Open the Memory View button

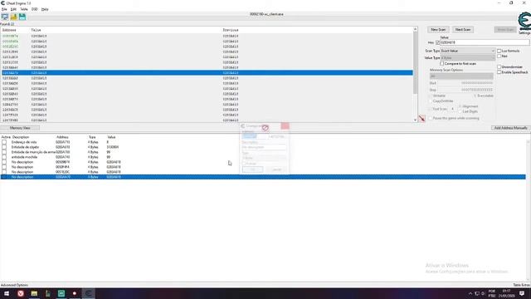pos(20,128)
